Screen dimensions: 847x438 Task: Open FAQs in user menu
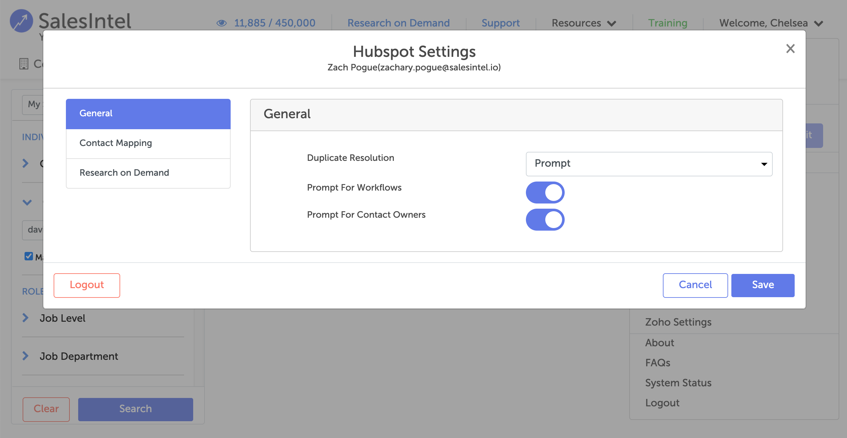coord(658,363)
